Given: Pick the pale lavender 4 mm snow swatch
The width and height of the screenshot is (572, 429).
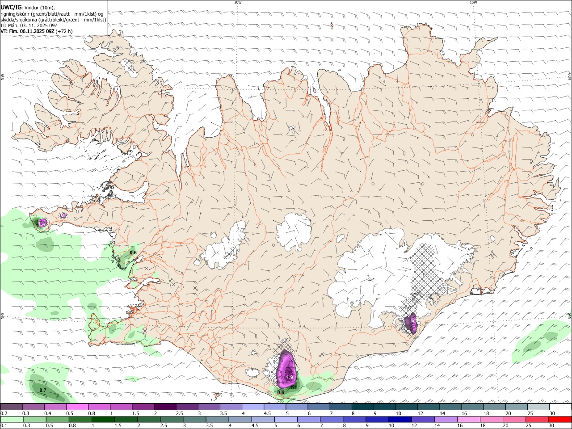Looking at the screenshot, I should coord(252,407).
